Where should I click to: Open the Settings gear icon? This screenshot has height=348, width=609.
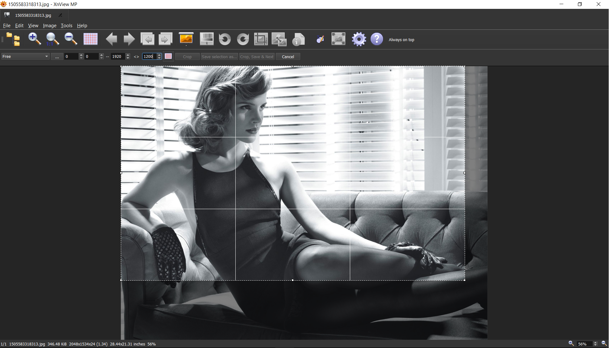pos(359,39)
